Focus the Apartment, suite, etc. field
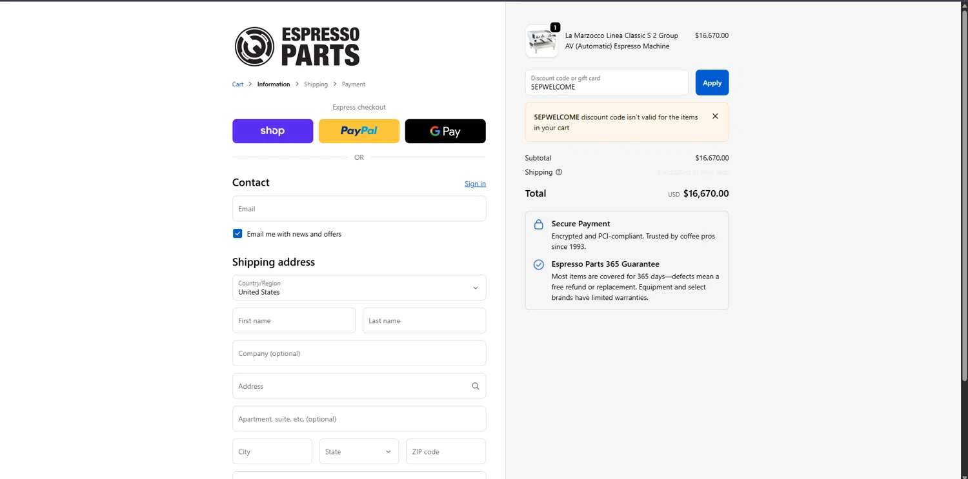The height and width of the screenshot is (479, 968). tap(359, 419)
